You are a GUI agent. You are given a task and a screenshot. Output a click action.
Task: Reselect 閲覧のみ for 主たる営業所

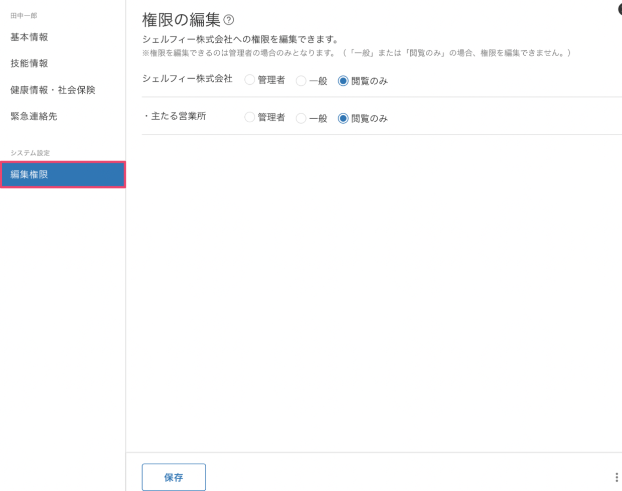pos(342,118)
